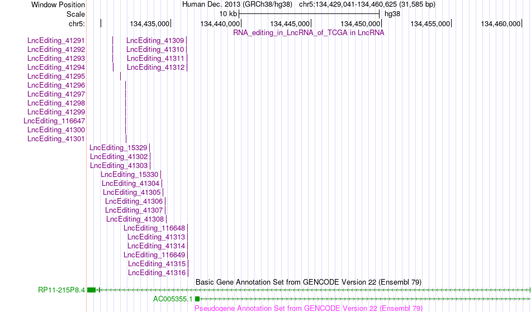Click the LncEditing_41316 label
Image resolution: width=531 pixels, height=312 pixels.
[x=157, y=273]
